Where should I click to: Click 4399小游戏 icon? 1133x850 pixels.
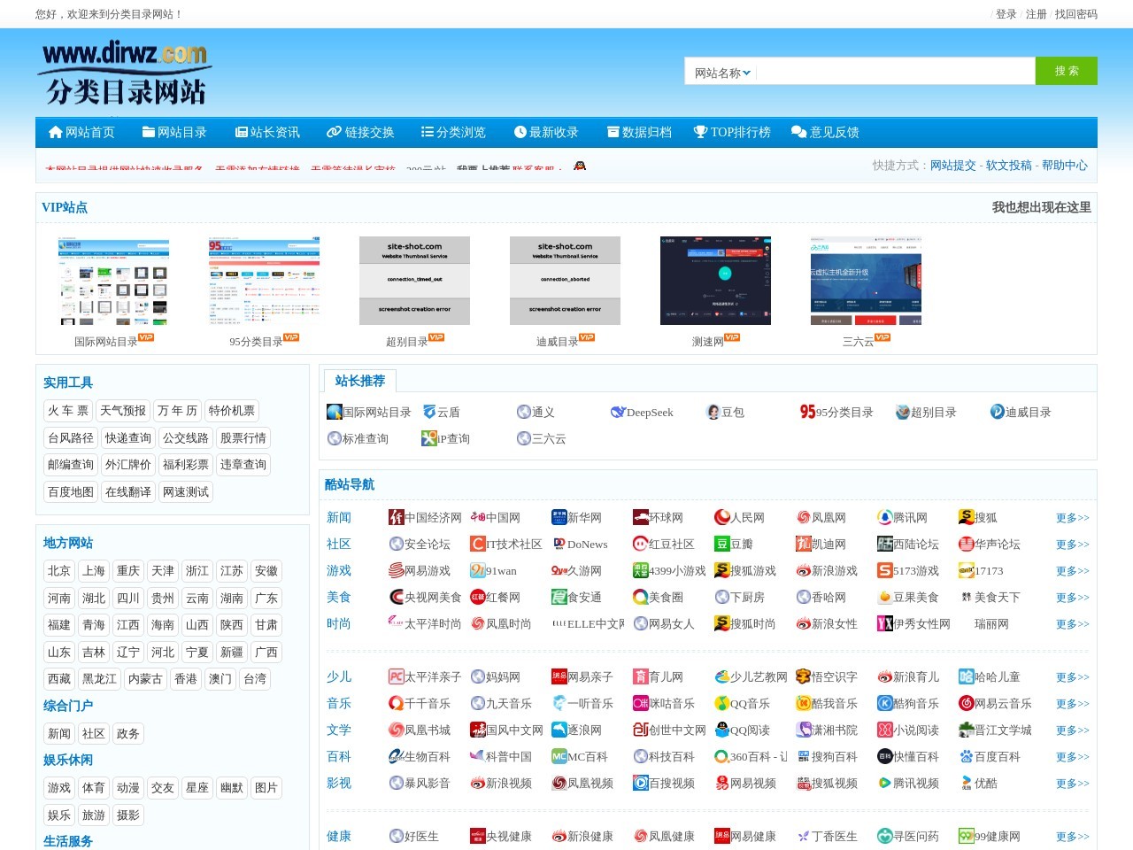pos(641,570)
